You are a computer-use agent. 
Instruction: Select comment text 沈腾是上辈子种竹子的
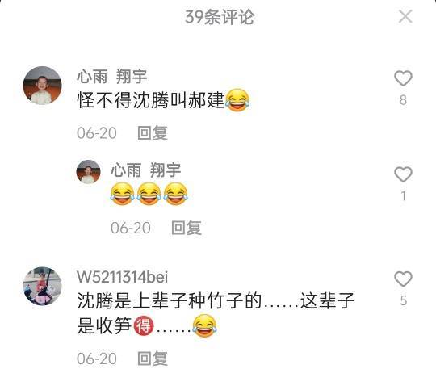[170, 300]
